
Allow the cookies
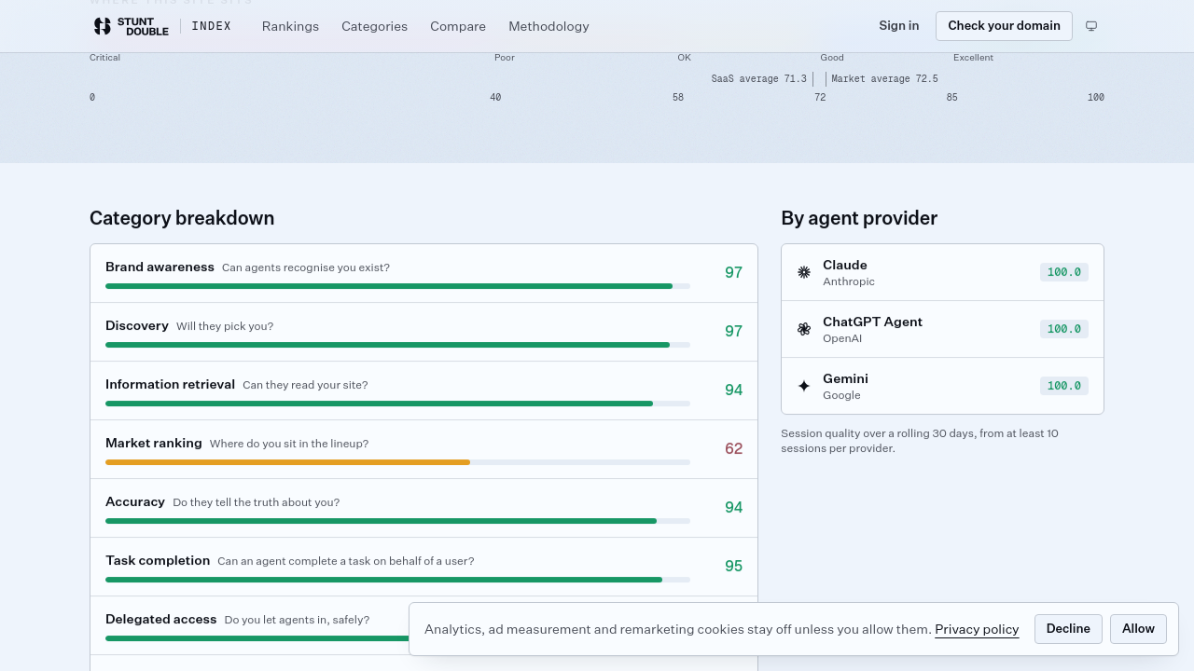tap(1138, 629)
